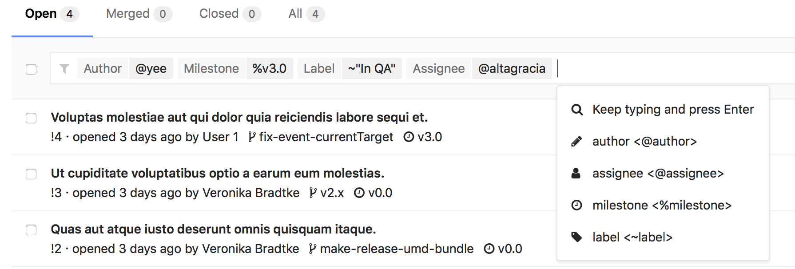Select the milestone suggestion from the dropdown

(x=662, y=205)
